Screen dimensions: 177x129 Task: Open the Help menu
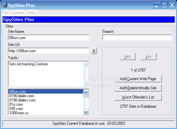(x=31, y=12)
